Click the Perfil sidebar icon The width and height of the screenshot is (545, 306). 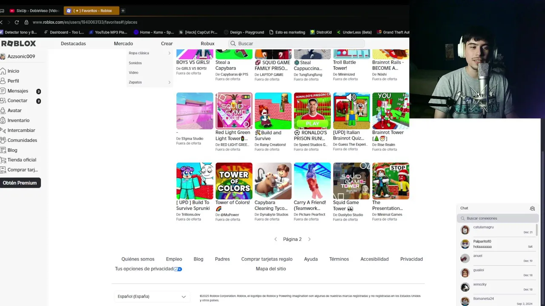pyautogui.click(x=3, y=81)
